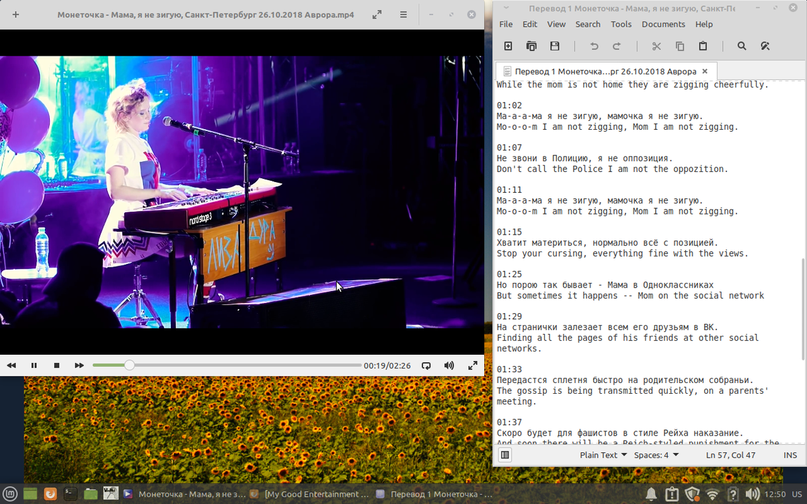Screen dimensions: 807x504
Task: Skip forward with the fast-forward button
Action: pos(79,366)
